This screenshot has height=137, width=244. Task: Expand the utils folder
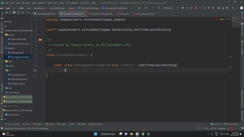(4, 88)
